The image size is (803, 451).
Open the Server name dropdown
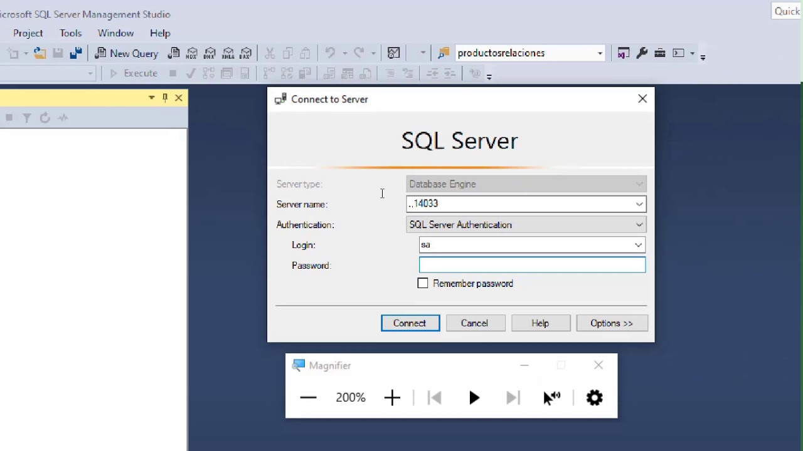[x=639, y=204]
